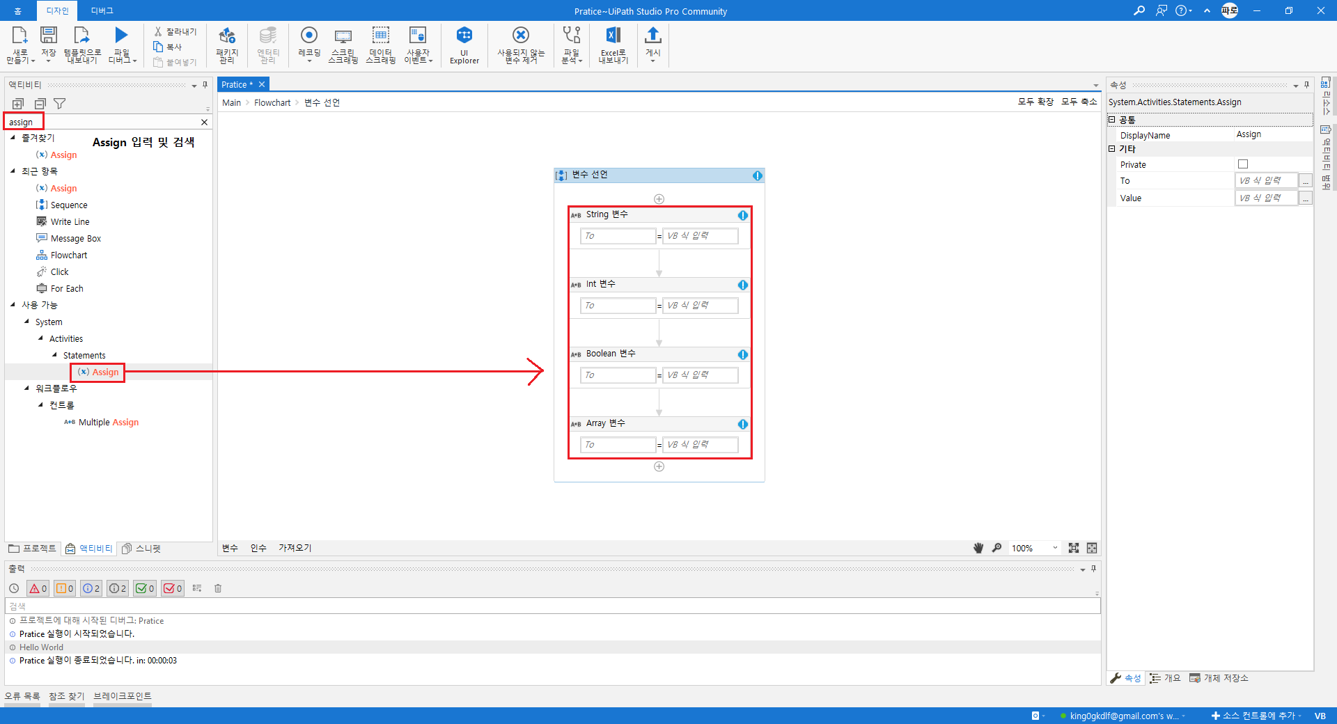Click Main in breadcrumb
The height and width of the screenshot is (724, 1337).
[231, 103]
